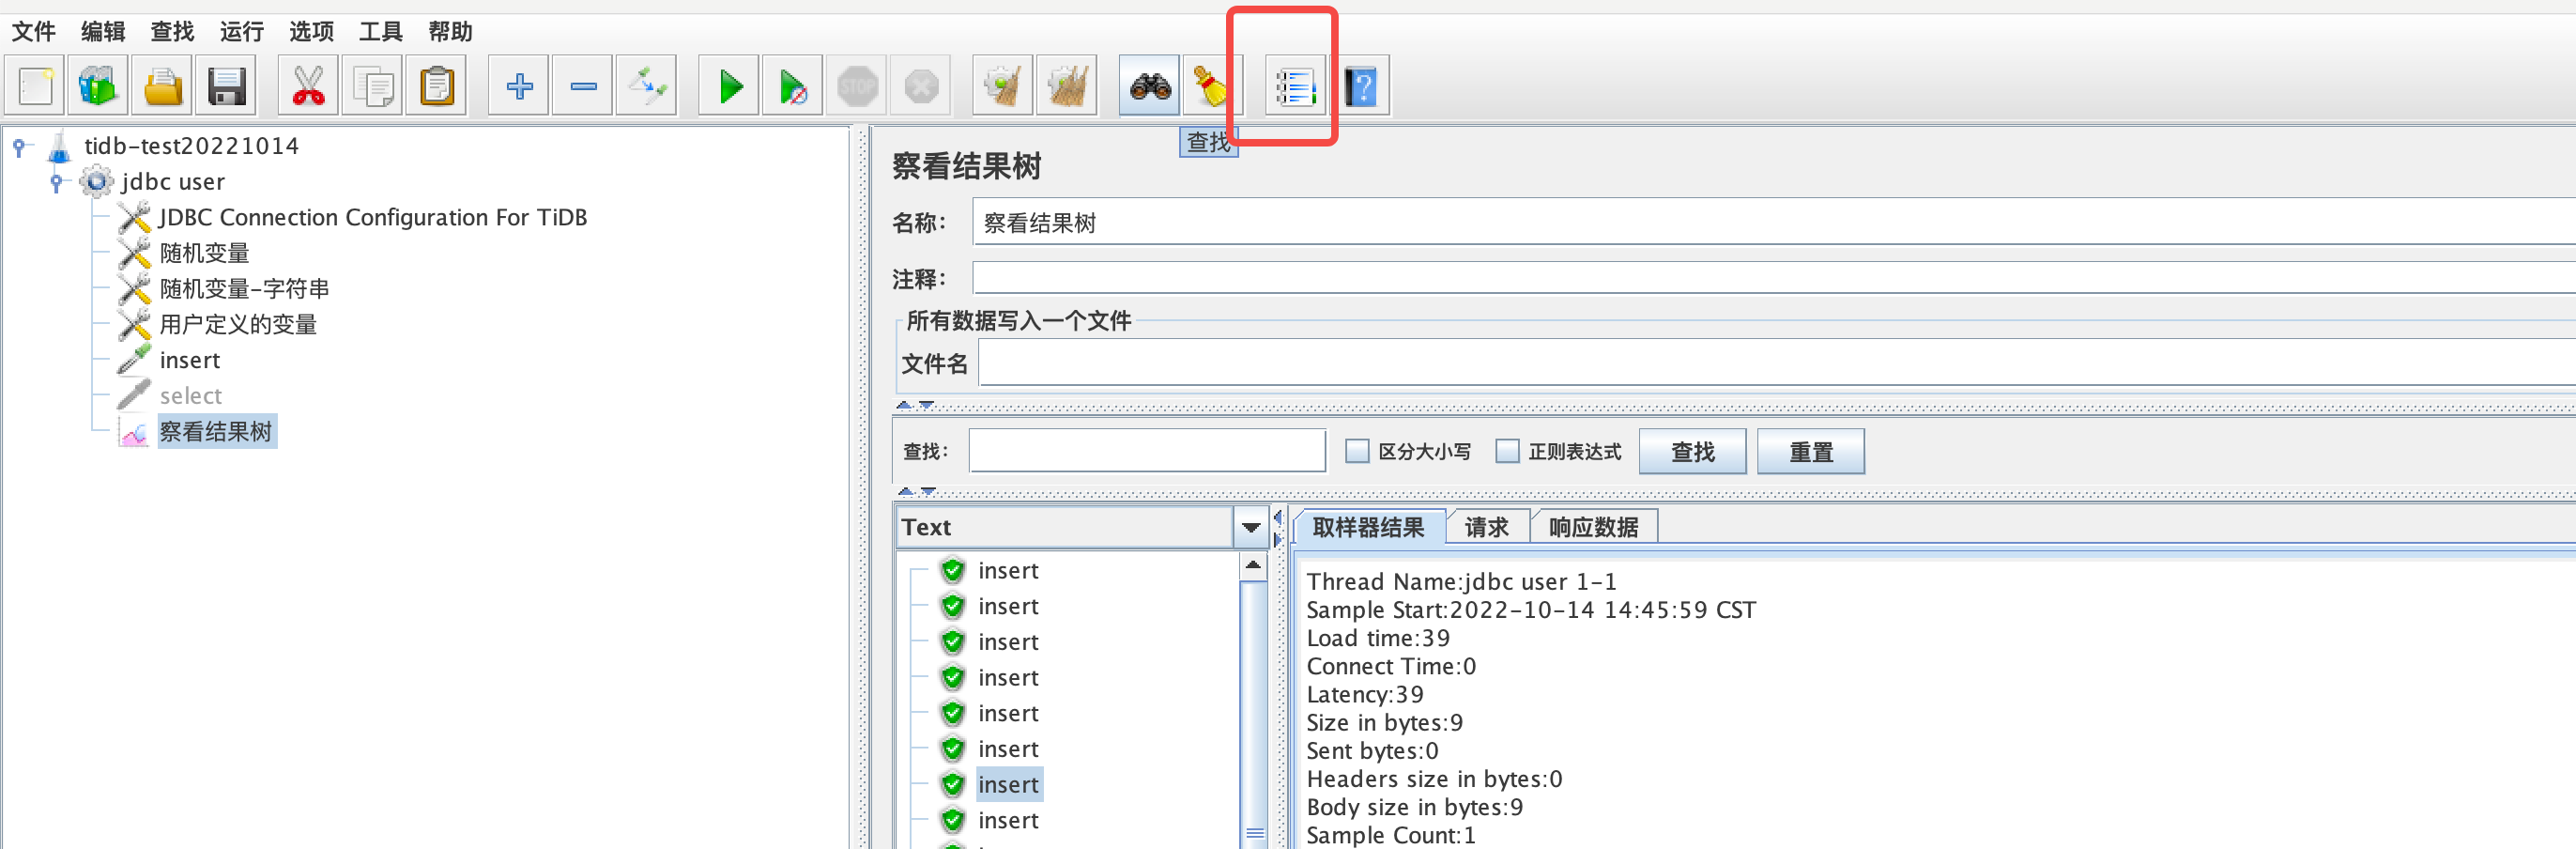This screenshot has width=2576, height=849.
Task: Click the 查找 search button
Action: point(1692,452)
